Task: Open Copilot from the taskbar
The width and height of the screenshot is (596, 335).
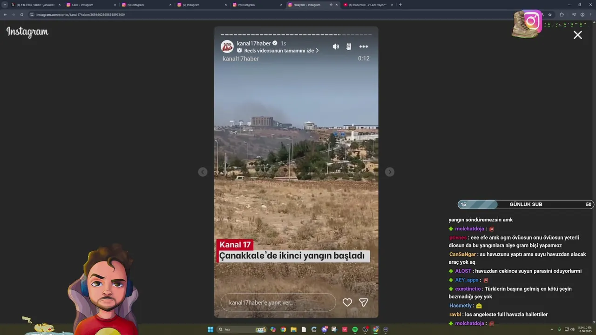Action: (273, 329)
